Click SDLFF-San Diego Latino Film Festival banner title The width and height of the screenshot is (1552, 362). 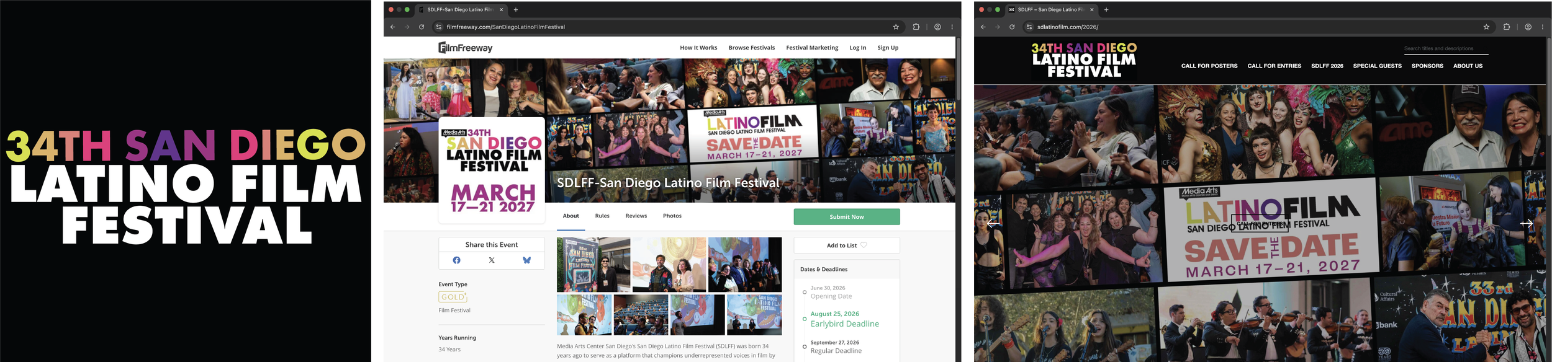coord(668,183)
